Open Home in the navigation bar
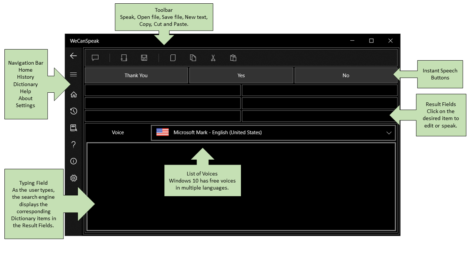The image size is (473, 266). (74, 94)
